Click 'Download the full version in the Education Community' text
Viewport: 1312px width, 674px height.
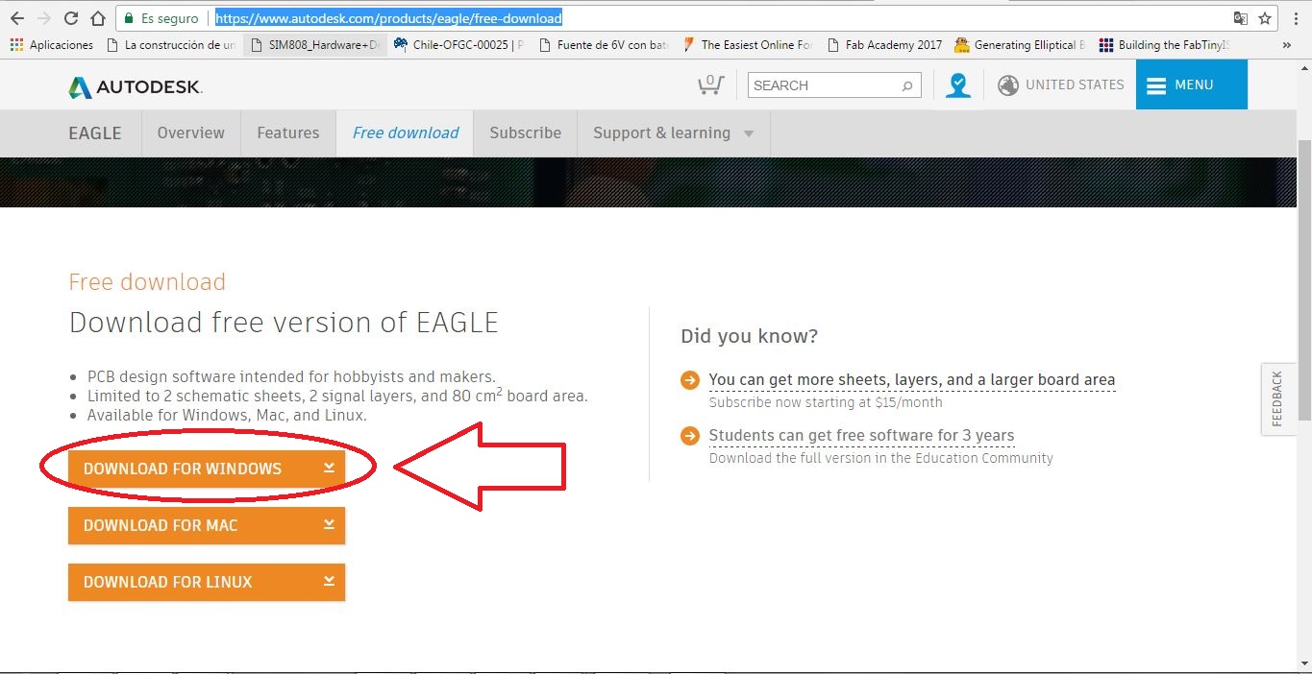coord(881,458)
